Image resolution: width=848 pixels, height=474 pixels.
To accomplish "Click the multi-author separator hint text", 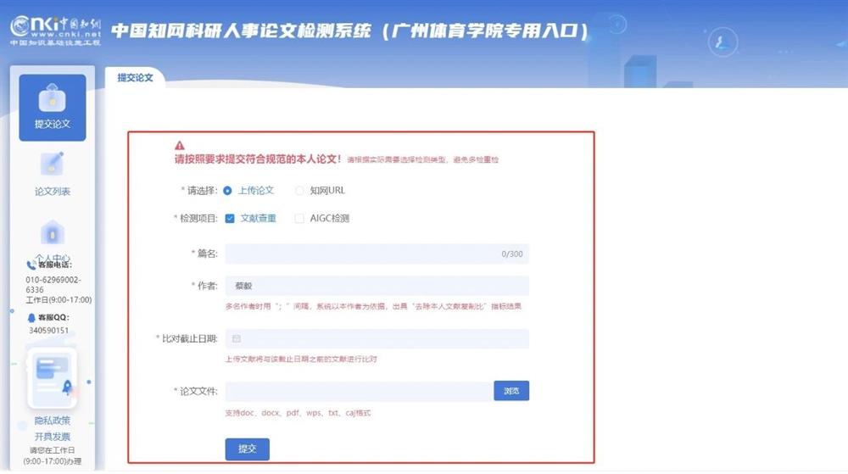I will click(373, 306).
